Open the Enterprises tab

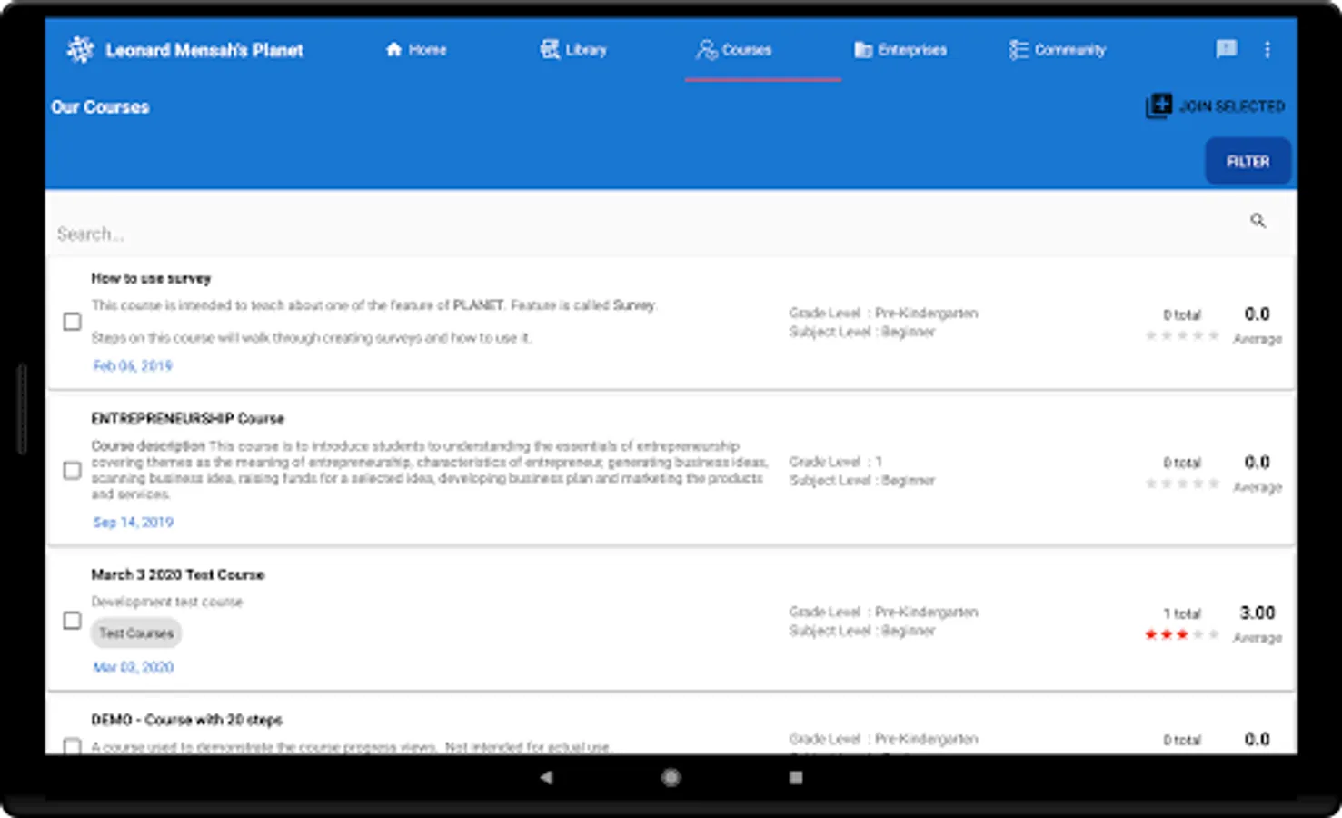tap(900, 50)
